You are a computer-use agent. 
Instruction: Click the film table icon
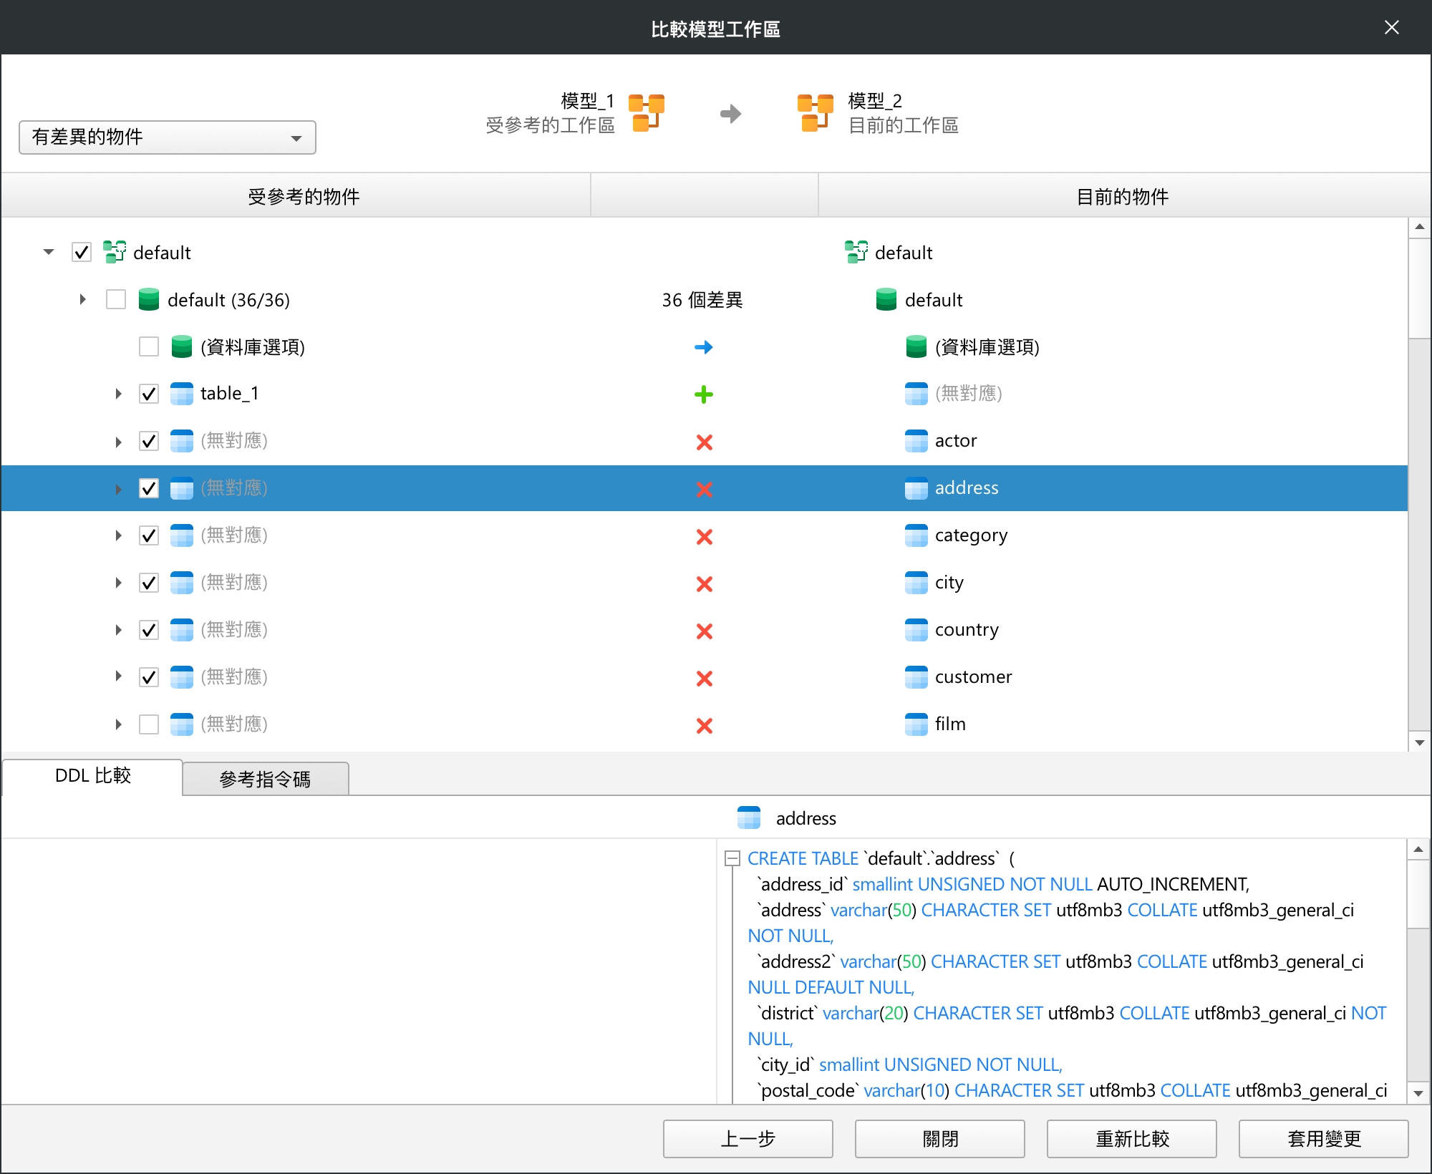916,724
